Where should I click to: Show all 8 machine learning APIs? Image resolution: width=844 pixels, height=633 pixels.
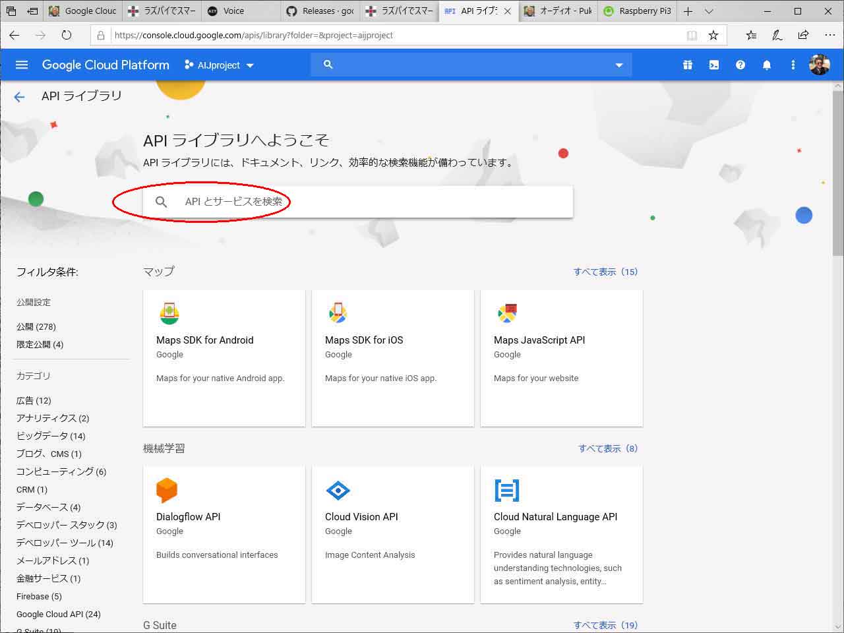click(x=608, y=448)
